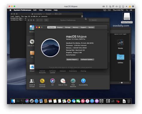
Task: Open Terminal icon in the Dock
Action: (22, 101)
